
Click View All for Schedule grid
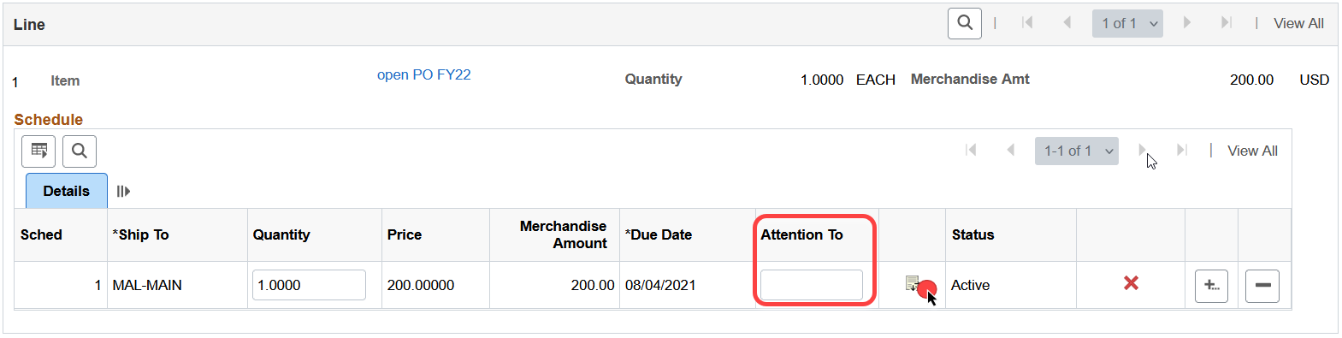click(x=1252, y=151)
